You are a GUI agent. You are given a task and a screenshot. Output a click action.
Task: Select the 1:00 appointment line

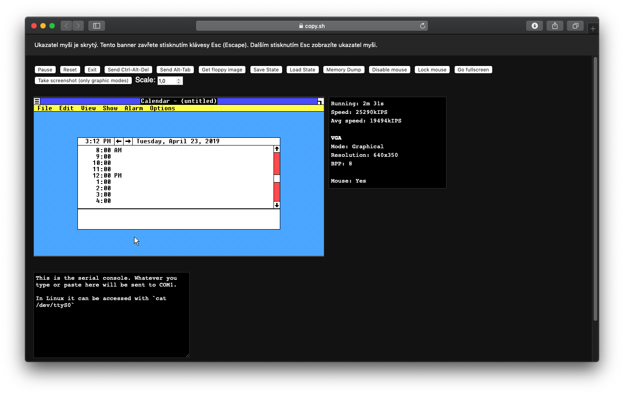176,182
